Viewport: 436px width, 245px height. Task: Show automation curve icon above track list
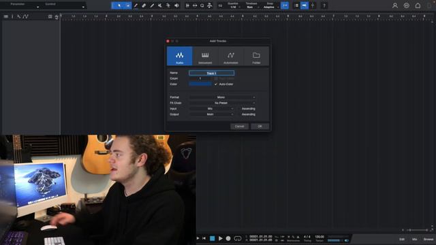coord(26,16)
